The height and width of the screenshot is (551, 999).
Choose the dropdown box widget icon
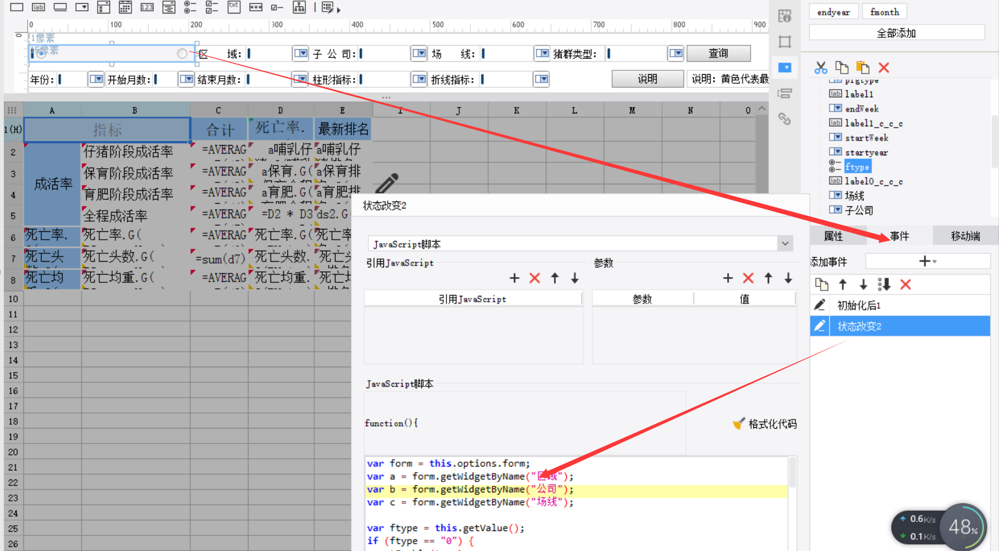82,7
